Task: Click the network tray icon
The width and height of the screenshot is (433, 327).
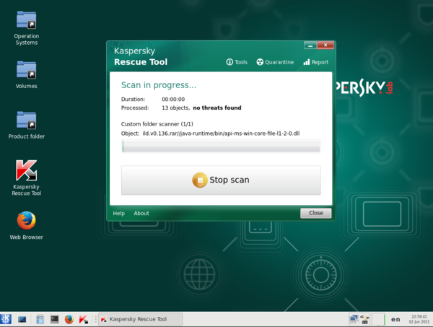Action: click(354, 319)
